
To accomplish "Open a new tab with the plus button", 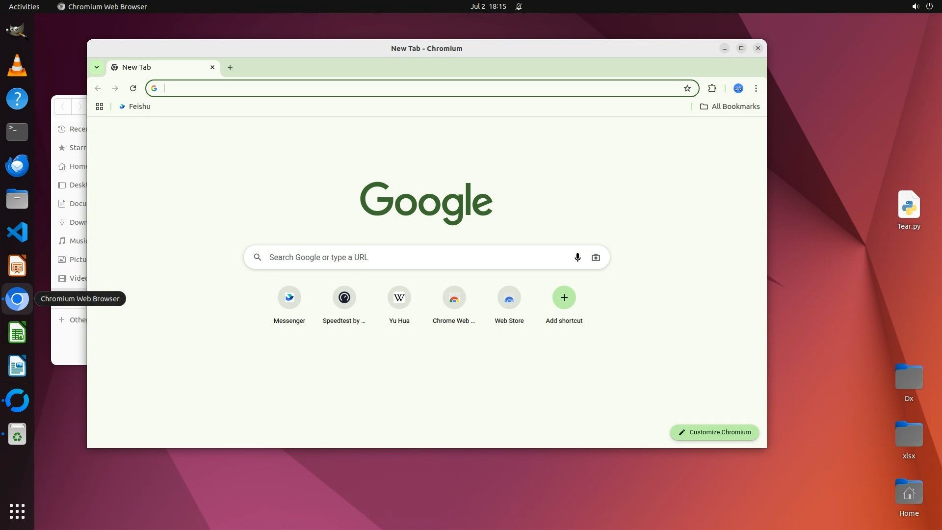I will tap(230, 67).
